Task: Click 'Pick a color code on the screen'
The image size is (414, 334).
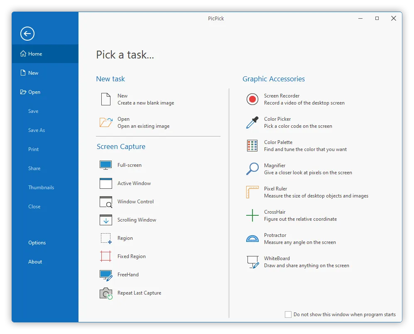Action: click(298, 126)
